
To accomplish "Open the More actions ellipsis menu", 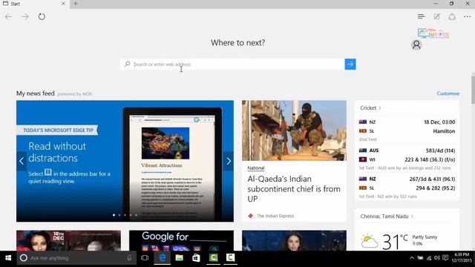I will pyautogui.click(x=468, y=16).
